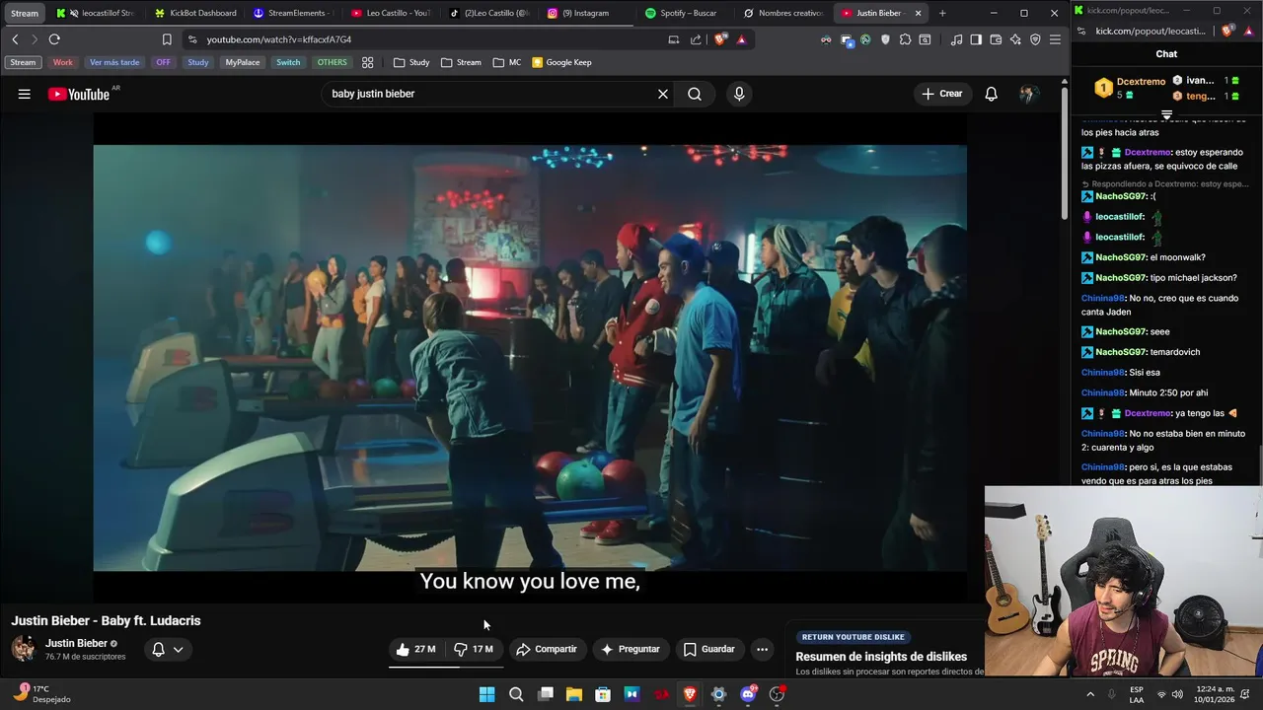Open Discord from the taskbar

[x=748, y=694]
